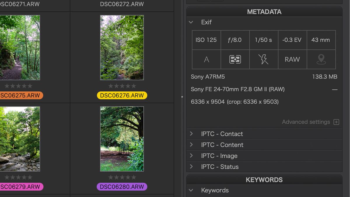Open the KEYWORDS panel header
The width and height of the screenshot is (350, 197).
point(264,180)
